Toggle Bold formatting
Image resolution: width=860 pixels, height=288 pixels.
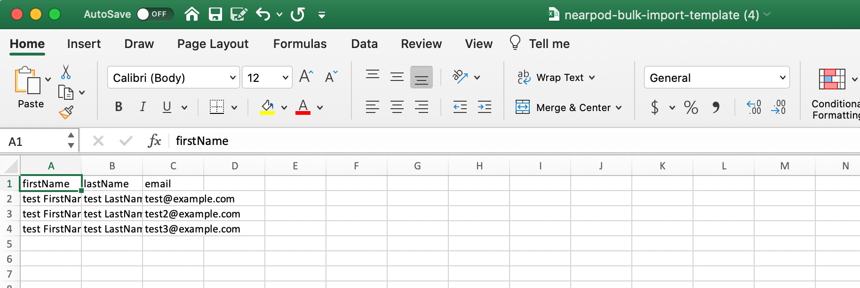pos(119,107)
